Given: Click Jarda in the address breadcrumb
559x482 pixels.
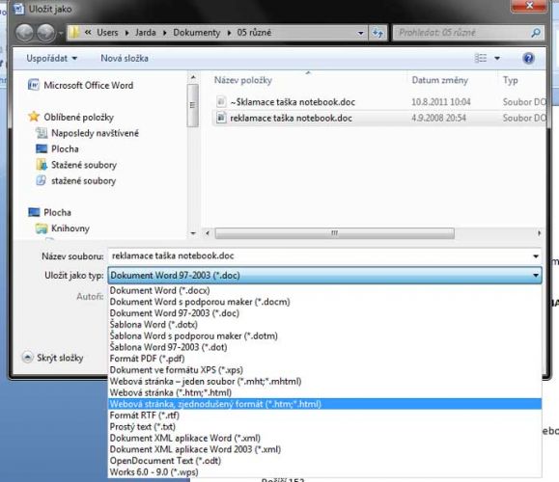Looking at the screenshot, I should pyautogui.click(x=145, y=33).
